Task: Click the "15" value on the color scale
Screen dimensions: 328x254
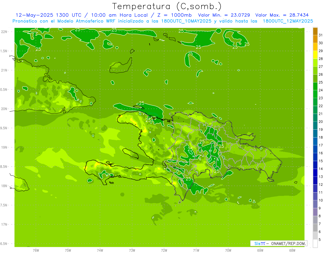Action: point(321,161)
